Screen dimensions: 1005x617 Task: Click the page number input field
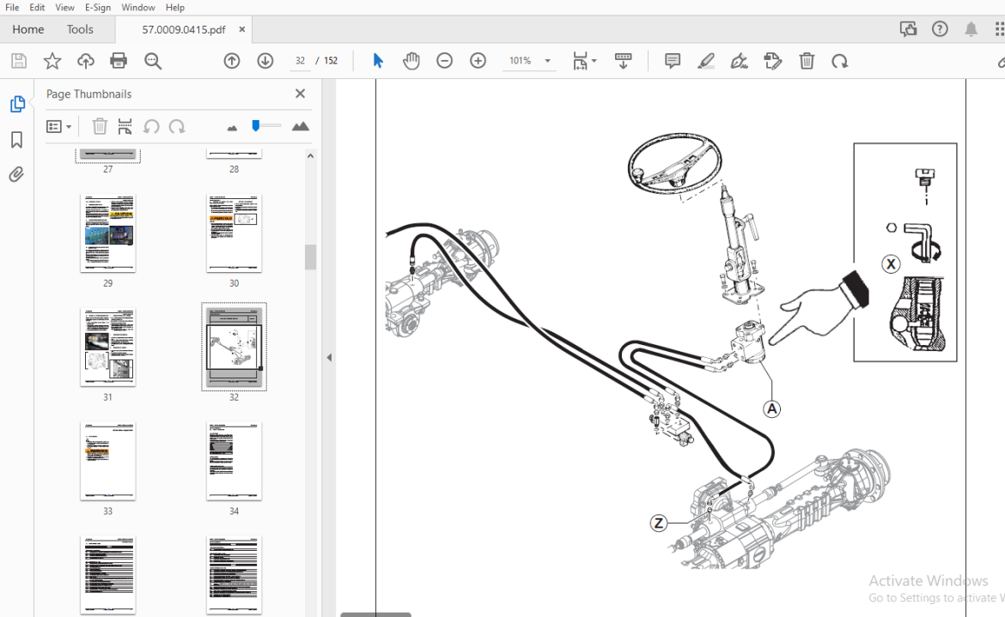tap(300, 61)
